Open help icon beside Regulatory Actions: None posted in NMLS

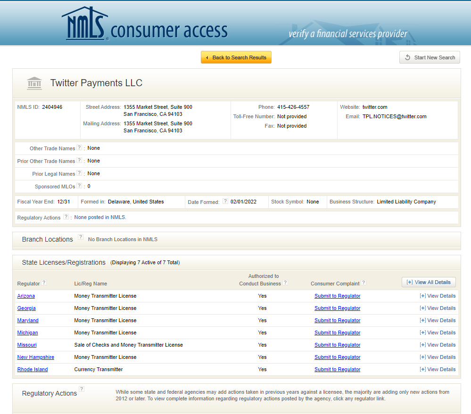pyautogui.click(x=66, y=217)
